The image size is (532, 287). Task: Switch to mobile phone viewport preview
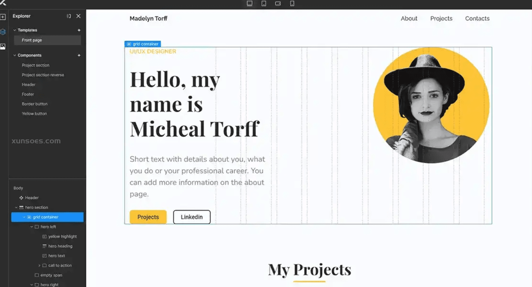point(292,3)
